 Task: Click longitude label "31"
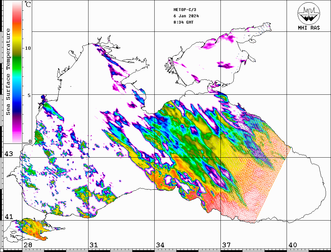(x=94, y=245)
